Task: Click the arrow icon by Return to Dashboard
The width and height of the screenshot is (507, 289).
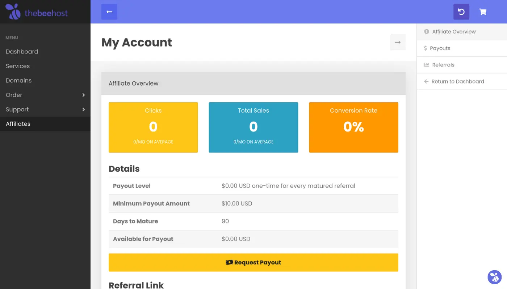Action: 426,82
